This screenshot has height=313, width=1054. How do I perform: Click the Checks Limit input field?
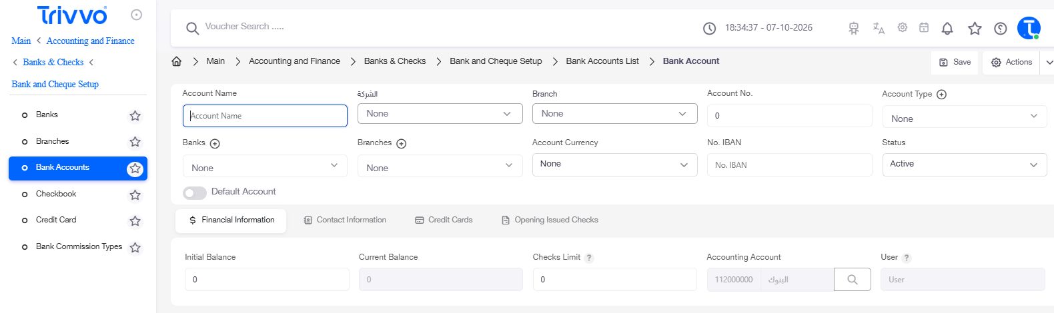tap(614, 280)
